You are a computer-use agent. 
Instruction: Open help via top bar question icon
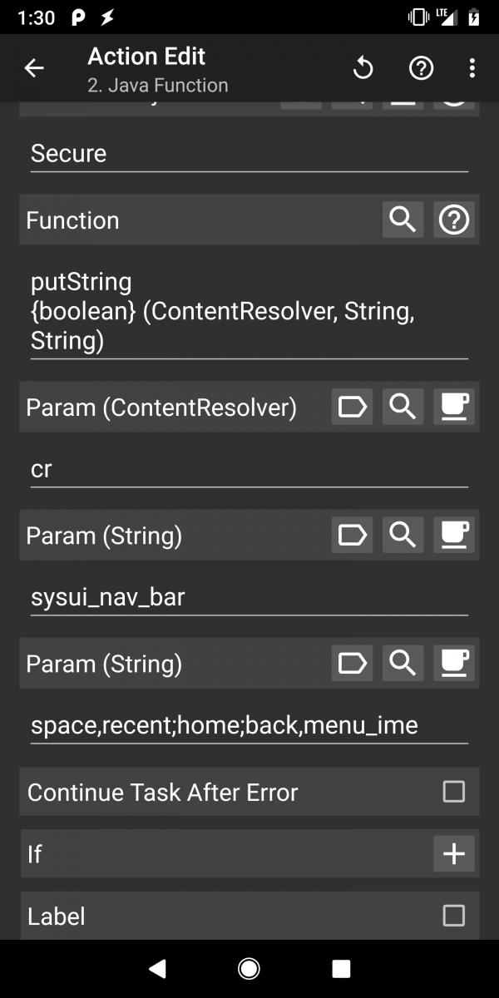[x=421, y=69]
